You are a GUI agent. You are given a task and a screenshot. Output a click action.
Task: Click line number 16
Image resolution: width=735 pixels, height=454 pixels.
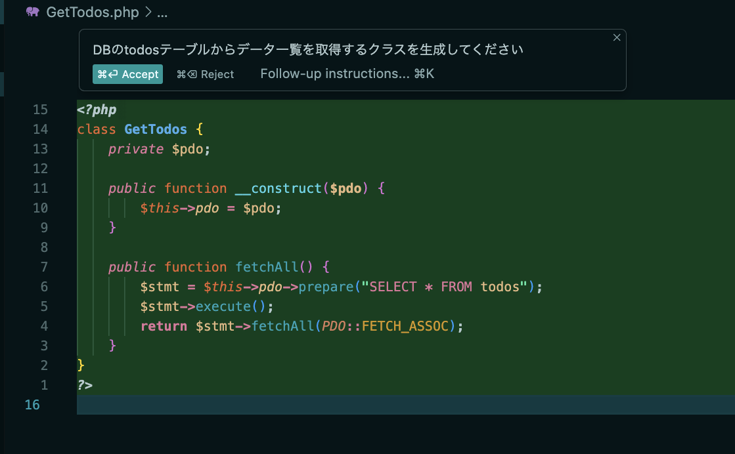32,405
